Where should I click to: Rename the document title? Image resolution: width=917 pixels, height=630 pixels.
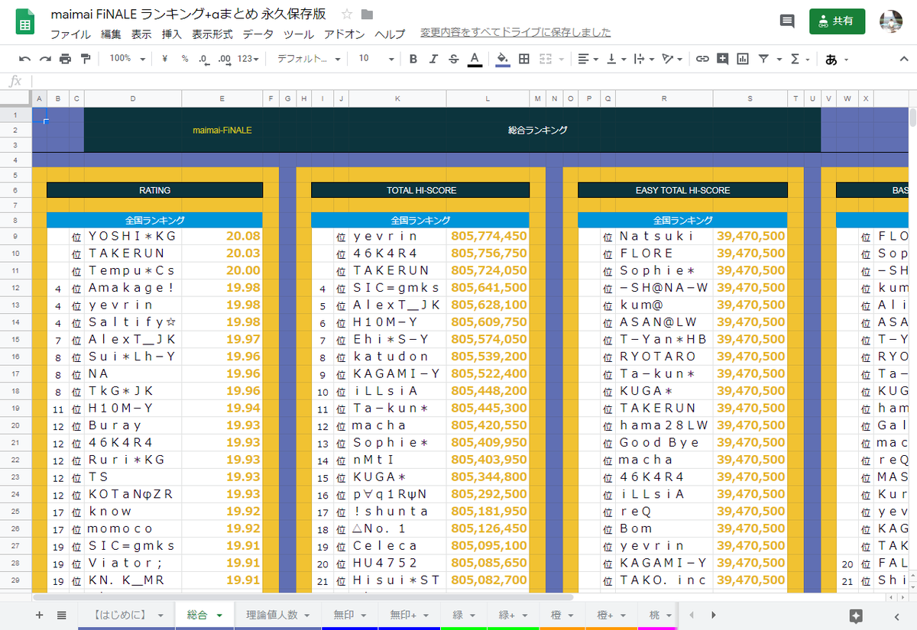pyautogui.click(x=188, y=15)
